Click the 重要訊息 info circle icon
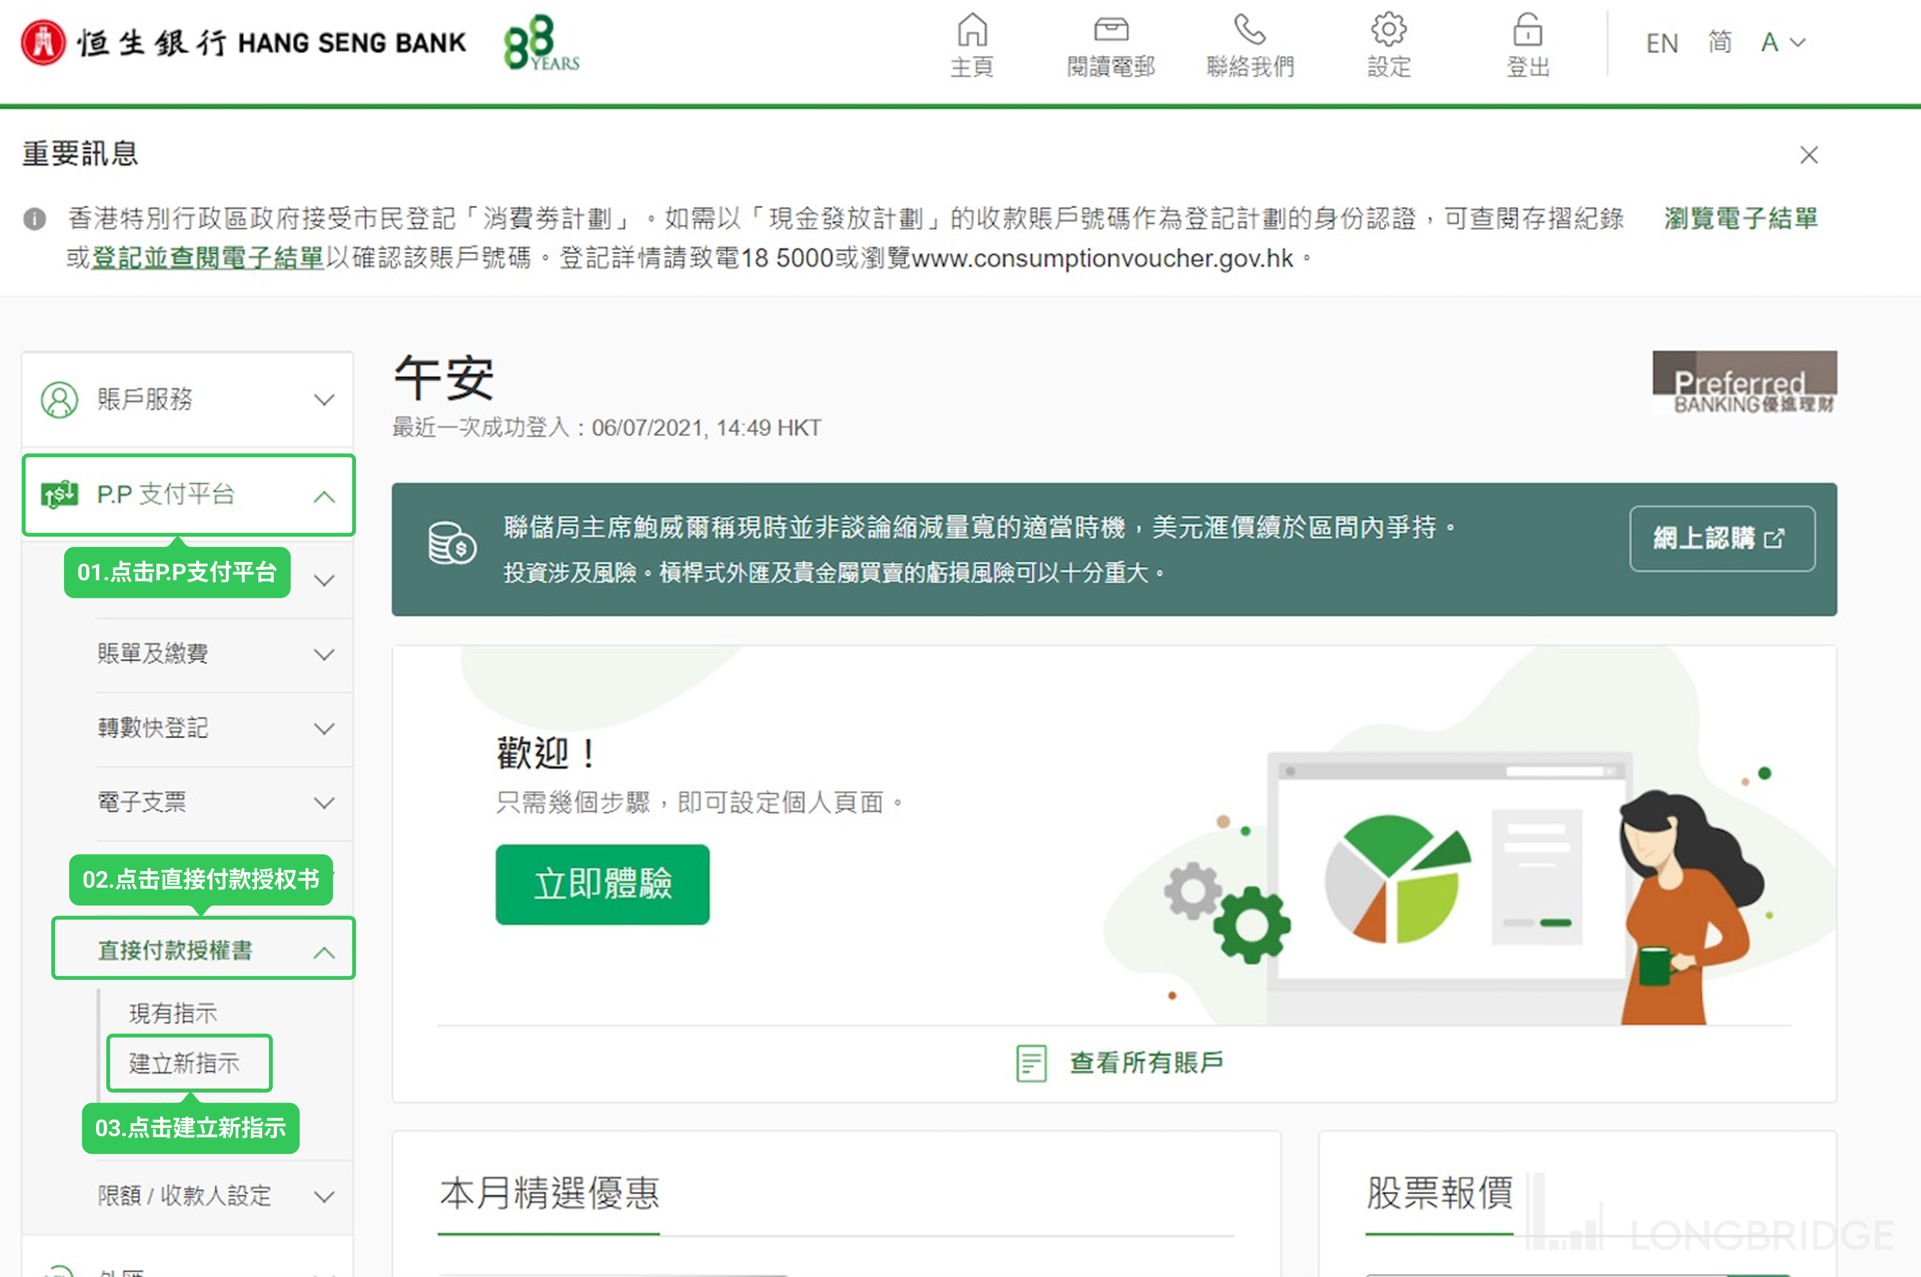The height and width of the screenshot is (1277, 1921). [x=34, y=218]
